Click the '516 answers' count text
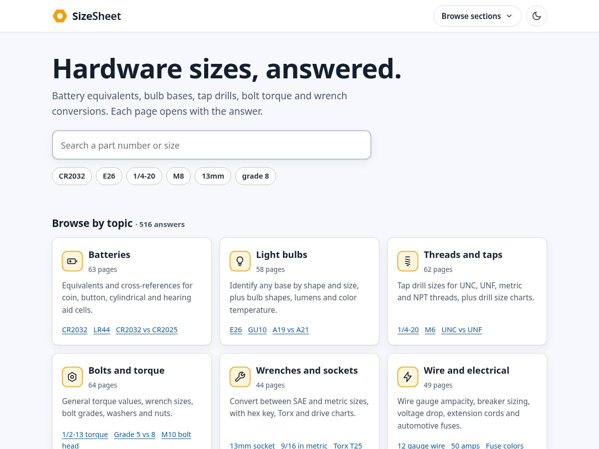The height and width of the screenshot is (449, 599). (162, 224)
